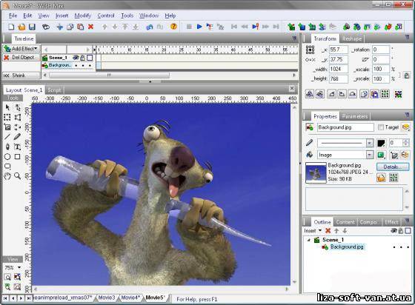Click the Copy icon in the toolbar
415x305 pixels.
pos(70,27)
